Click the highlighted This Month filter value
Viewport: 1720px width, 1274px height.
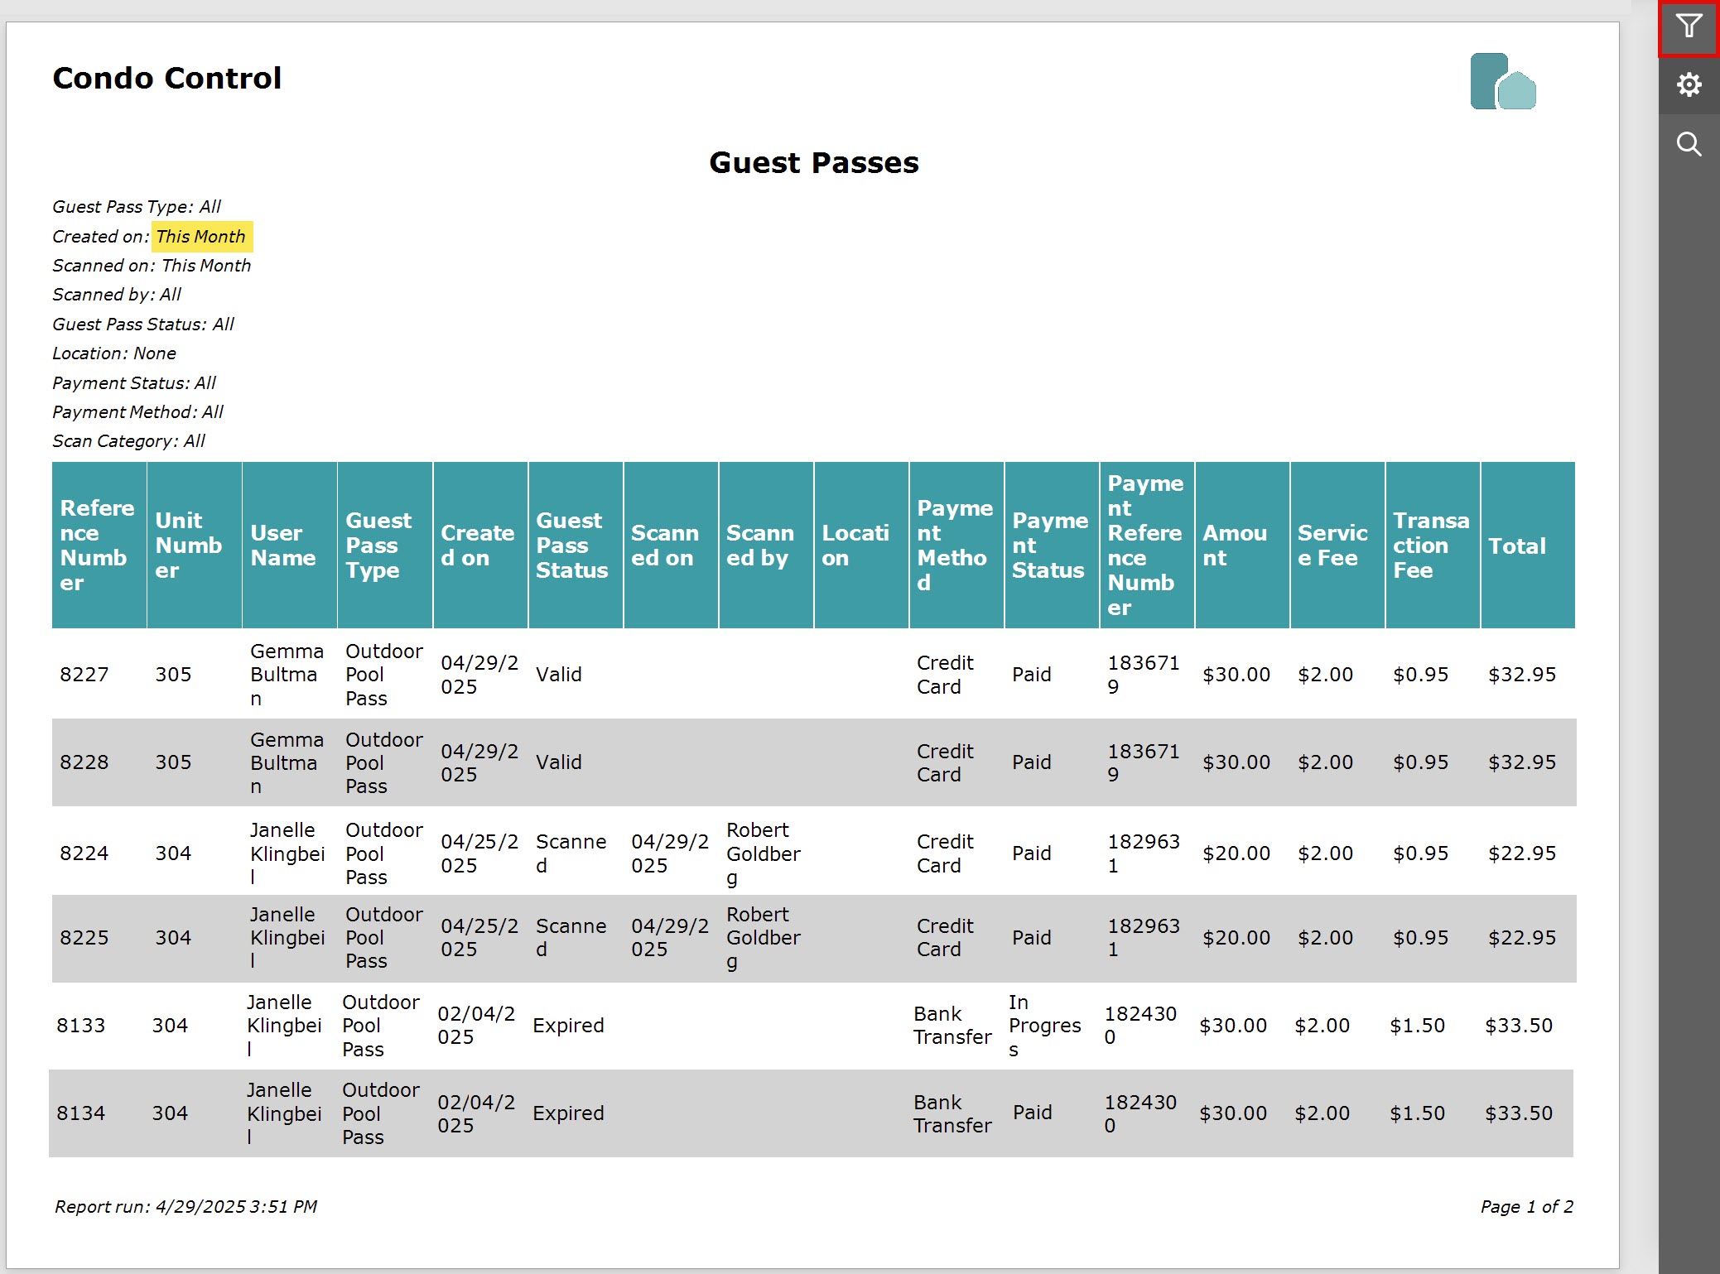coord(201,237)
